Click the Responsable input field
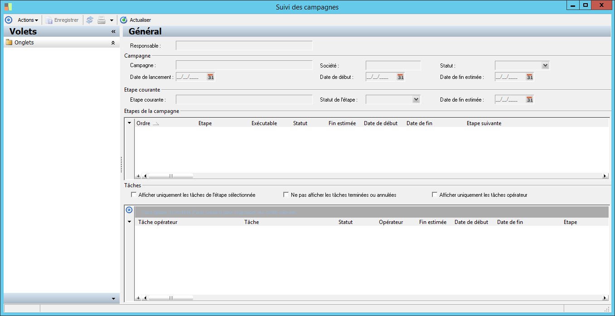Viewport: 615px width, 316px height. (244, 45)
